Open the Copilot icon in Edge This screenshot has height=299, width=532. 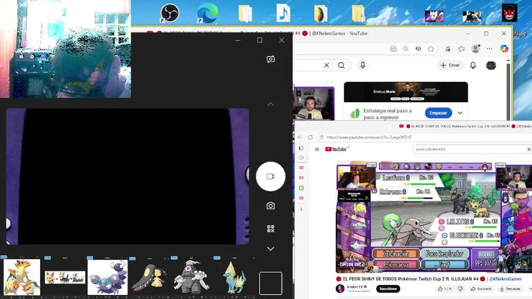click(504, 49)
